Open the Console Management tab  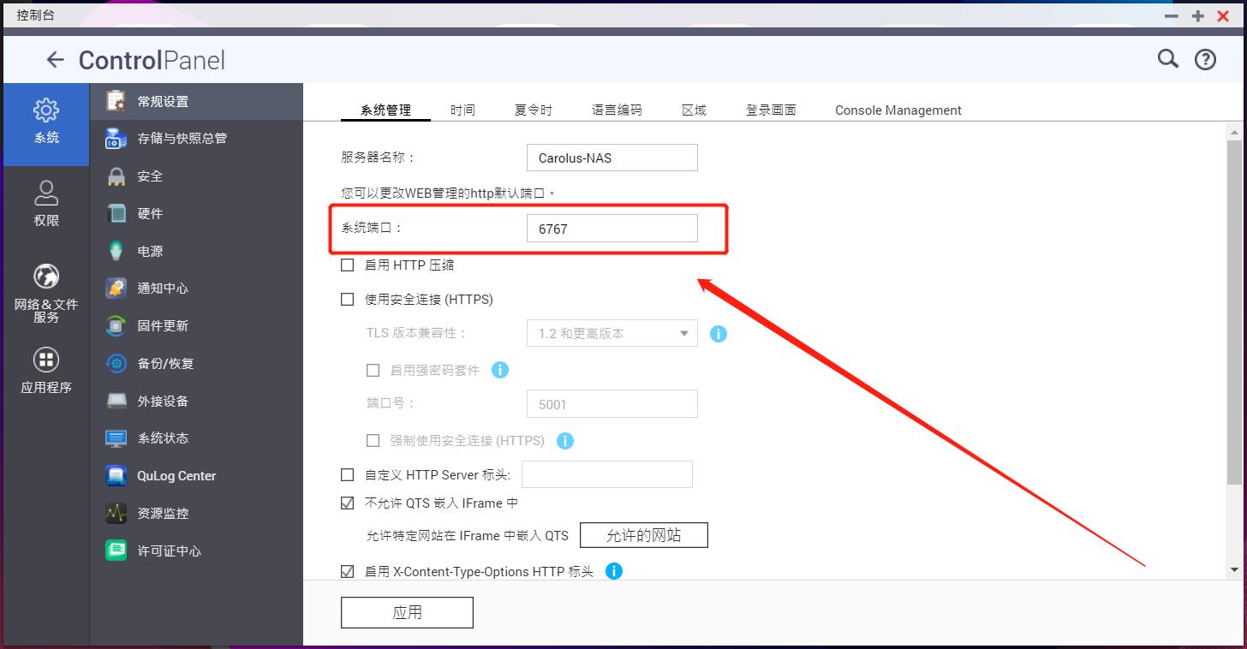pyautogui.click(x=898, y=110)
